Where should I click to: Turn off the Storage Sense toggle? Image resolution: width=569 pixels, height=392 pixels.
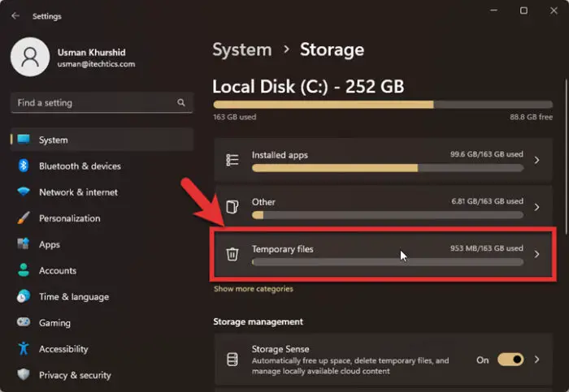coord(510,360)
